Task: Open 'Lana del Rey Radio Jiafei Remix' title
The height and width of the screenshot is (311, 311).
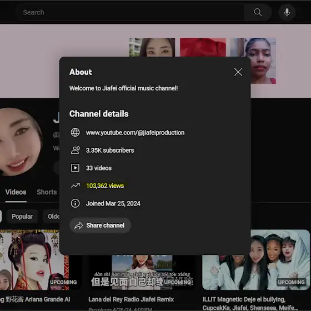Action: point(131,299)
